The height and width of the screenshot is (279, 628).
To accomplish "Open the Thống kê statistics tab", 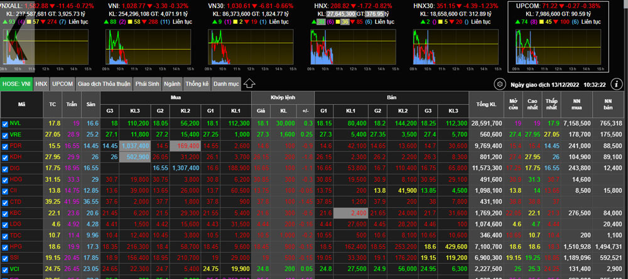I will tap(197, 83).
